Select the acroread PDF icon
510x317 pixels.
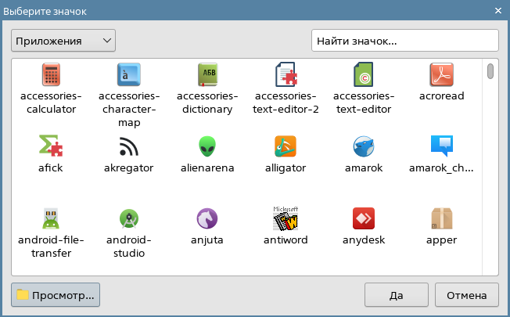tap(441, 74)
